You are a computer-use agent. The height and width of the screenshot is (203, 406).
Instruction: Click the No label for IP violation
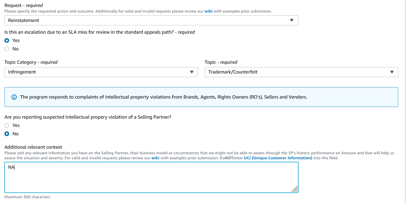[x=16, y=134]
